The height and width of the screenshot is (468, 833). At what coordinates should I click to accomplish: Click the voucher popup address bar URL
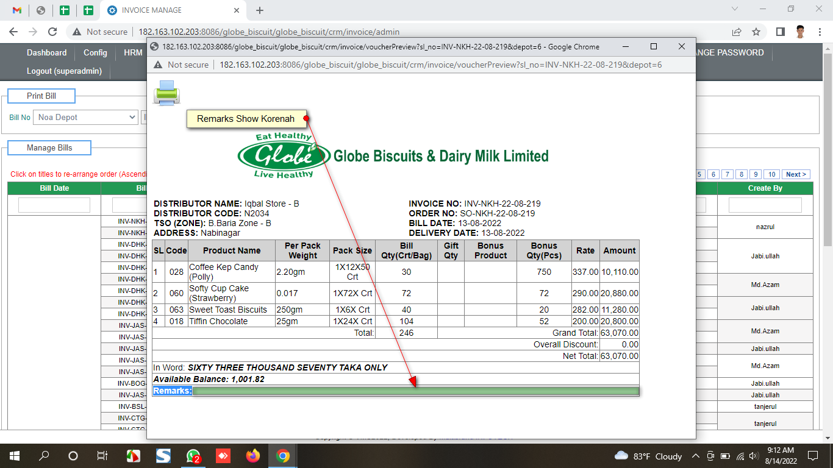[441, 65]
